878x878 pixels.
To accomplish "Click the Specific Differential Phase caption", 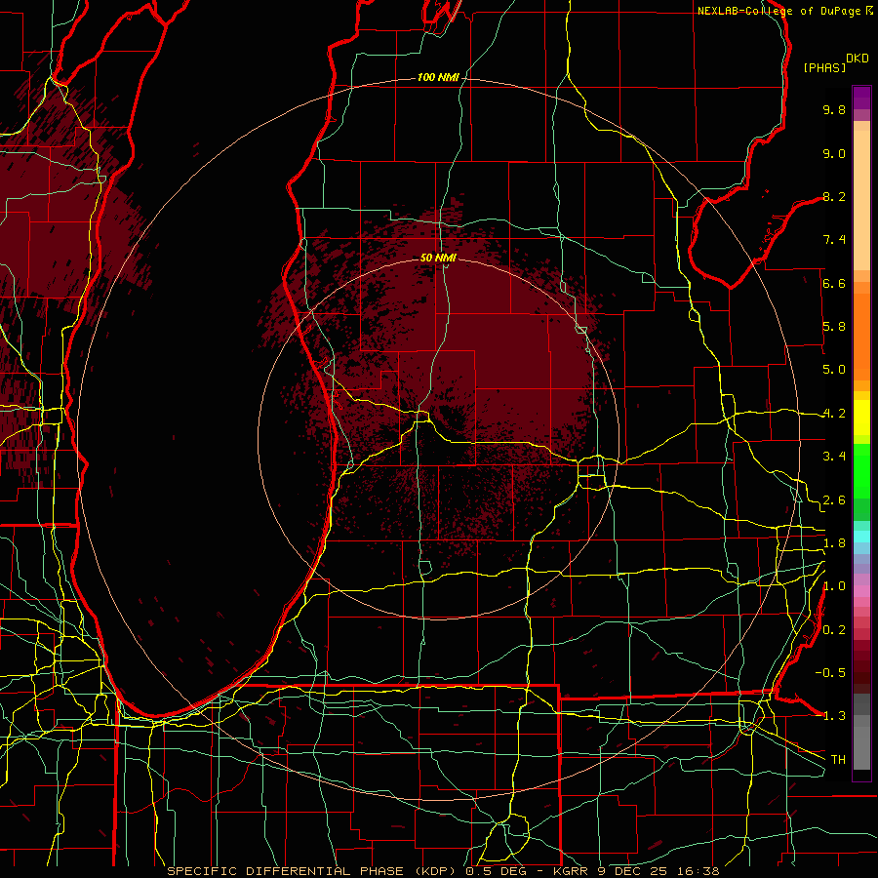I will (444, 871).
